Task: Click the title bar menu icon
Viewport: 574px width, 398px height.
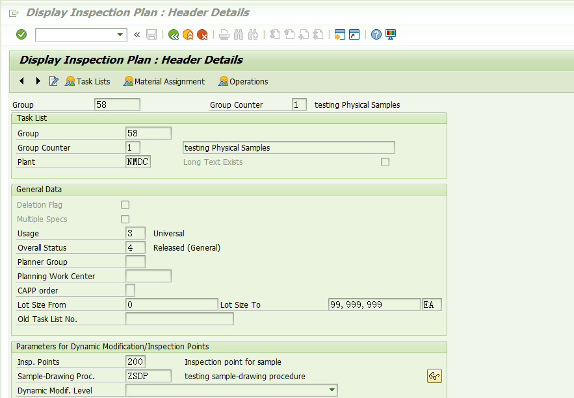Action: pyautogui.click(x=14, y=14)
